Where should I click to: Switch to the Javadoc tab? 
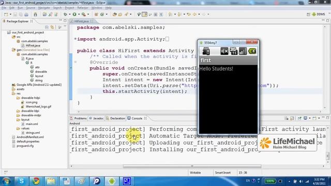[x=96, y=118]
